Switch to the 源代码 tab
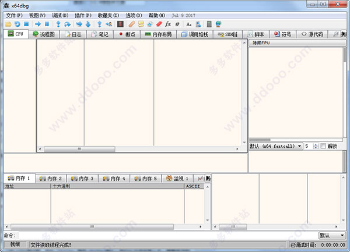The width and height of the screenshot is (350, 252). 312,34
